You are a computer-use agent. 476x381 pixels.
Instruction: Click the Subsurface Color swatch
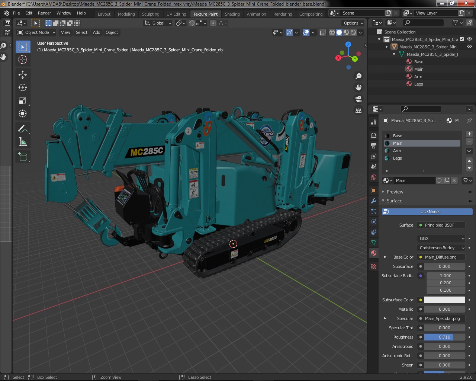[444, 300]
